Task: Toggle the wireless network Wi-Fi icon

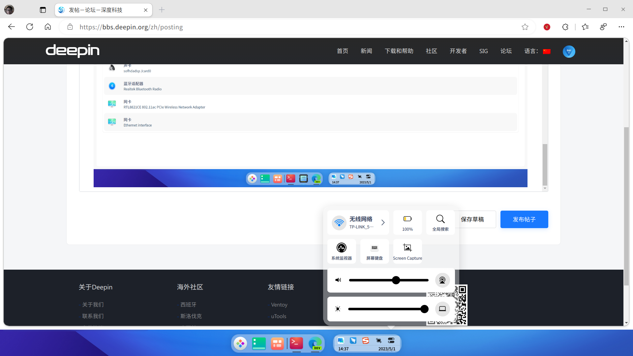Action: (339, 223)
